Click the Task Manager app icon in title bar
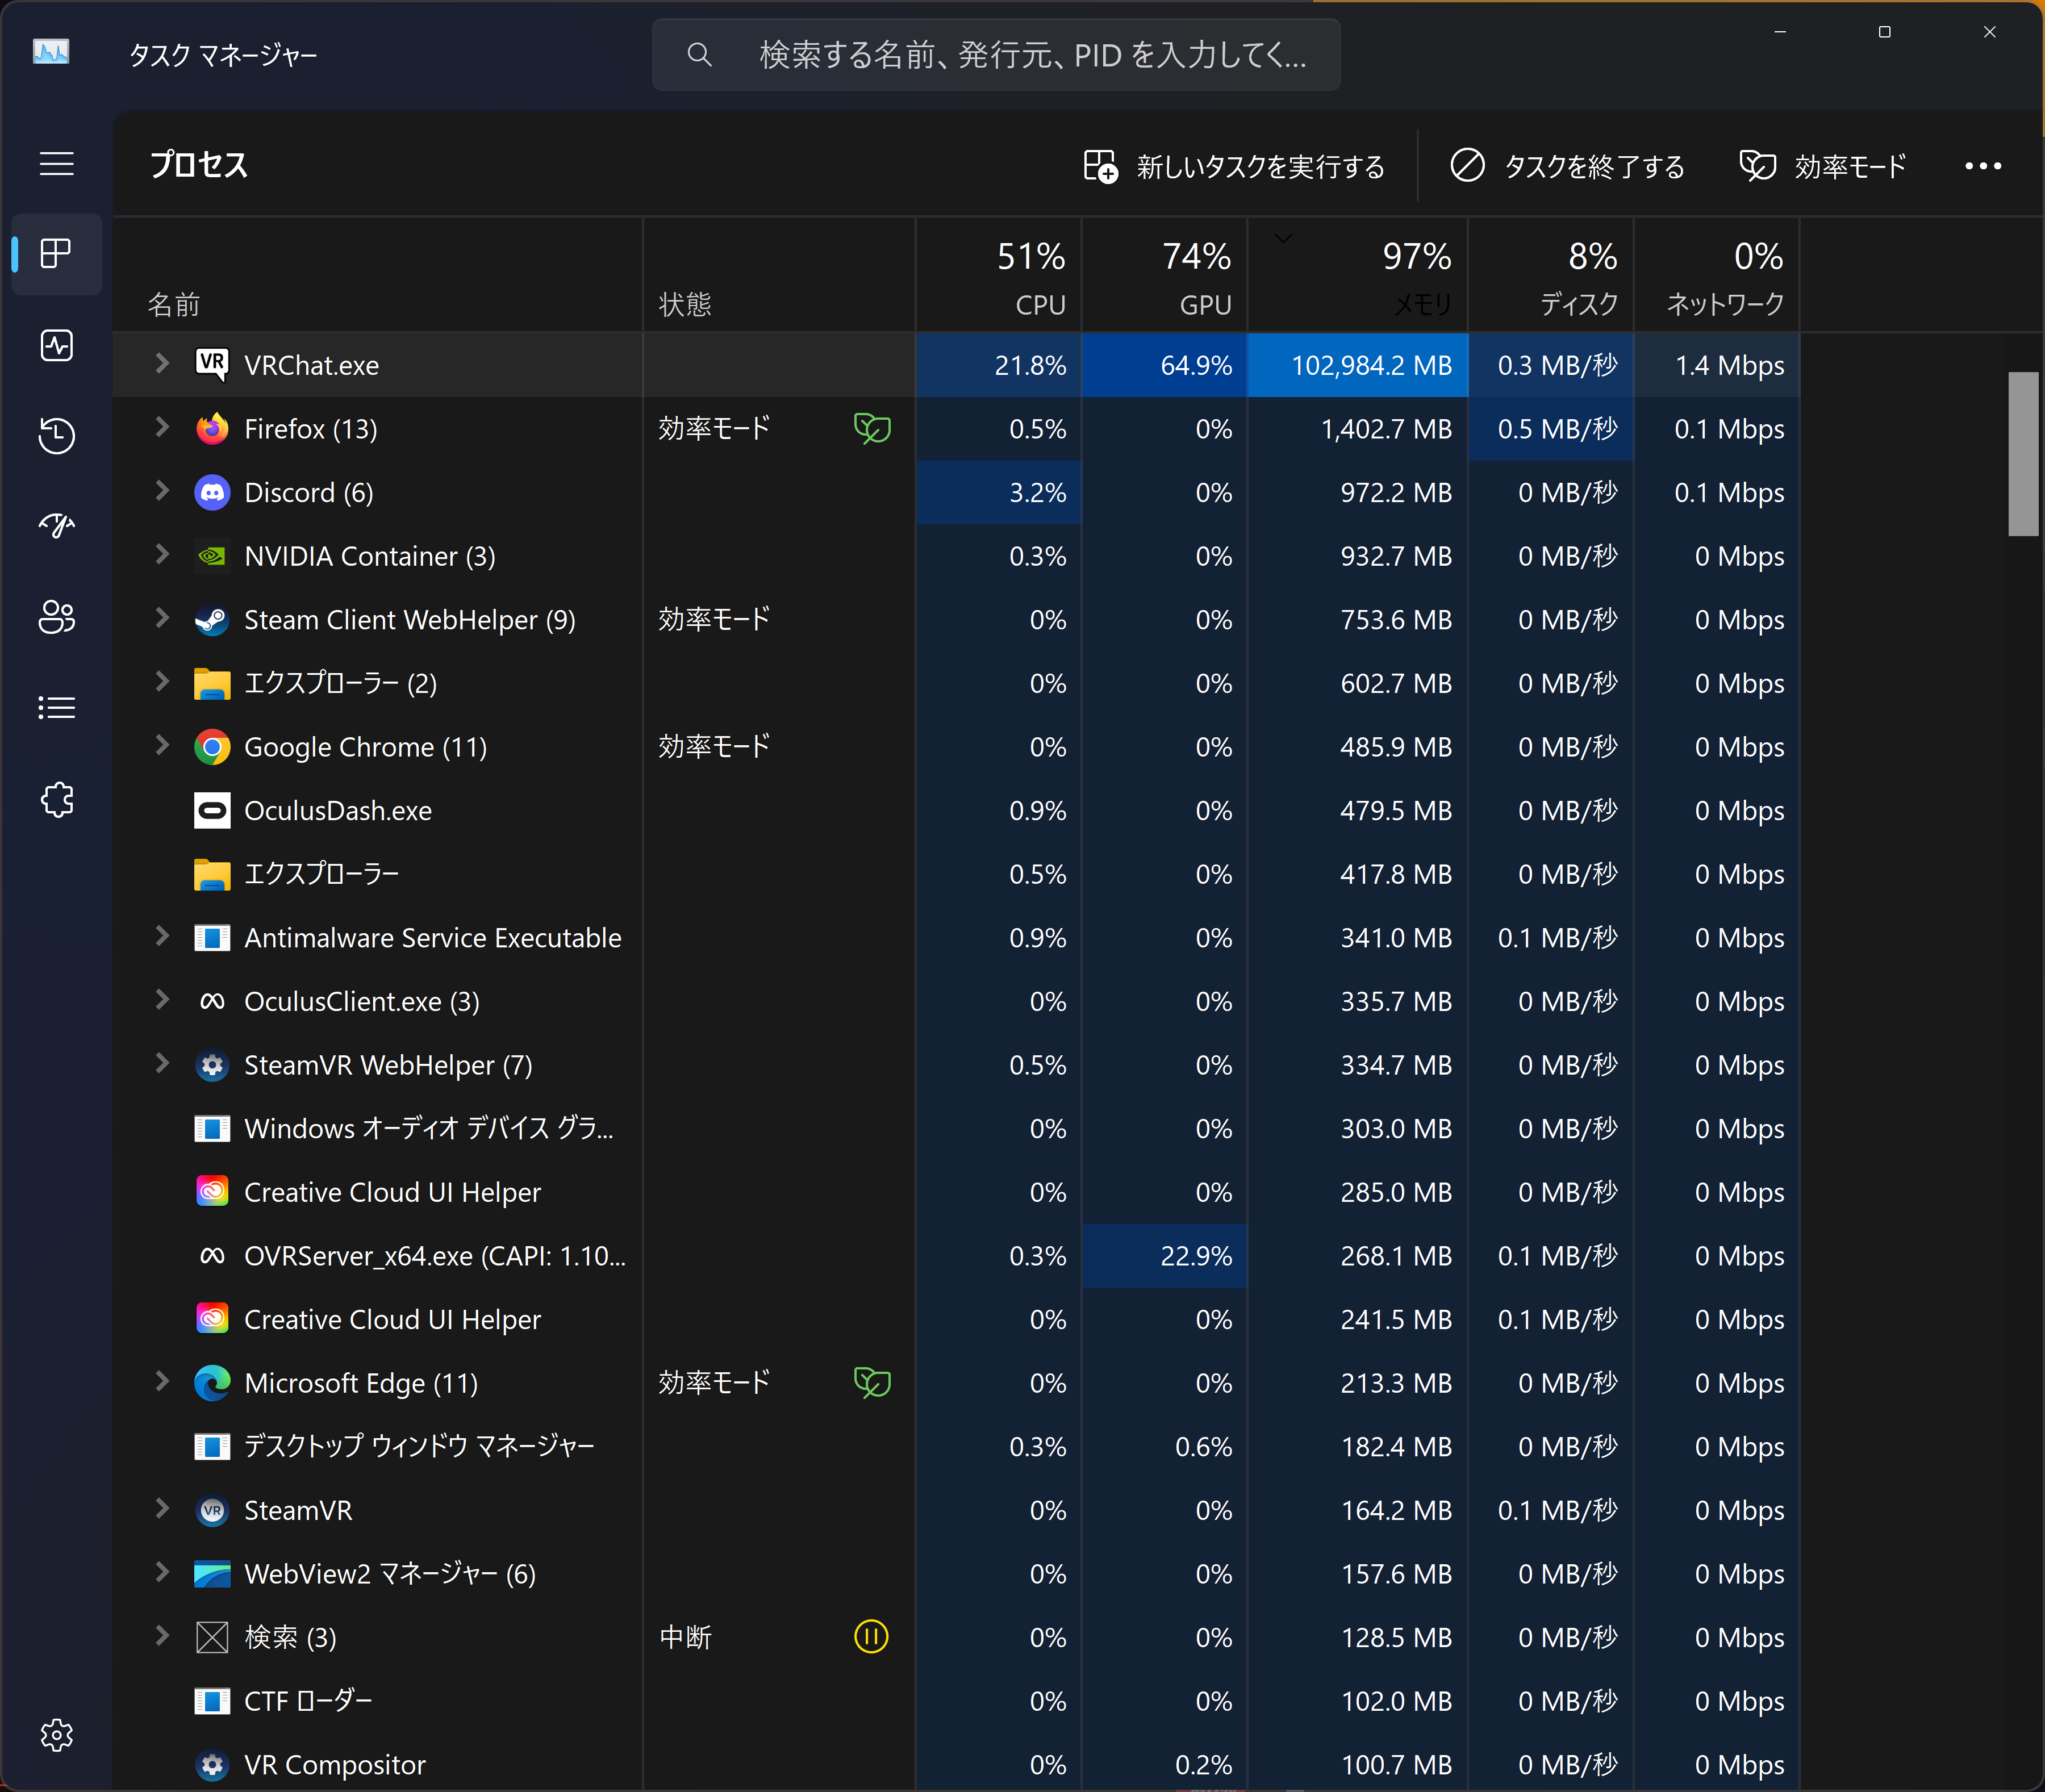This screenshot has width=2045, height=1792. tap(51, 52)
